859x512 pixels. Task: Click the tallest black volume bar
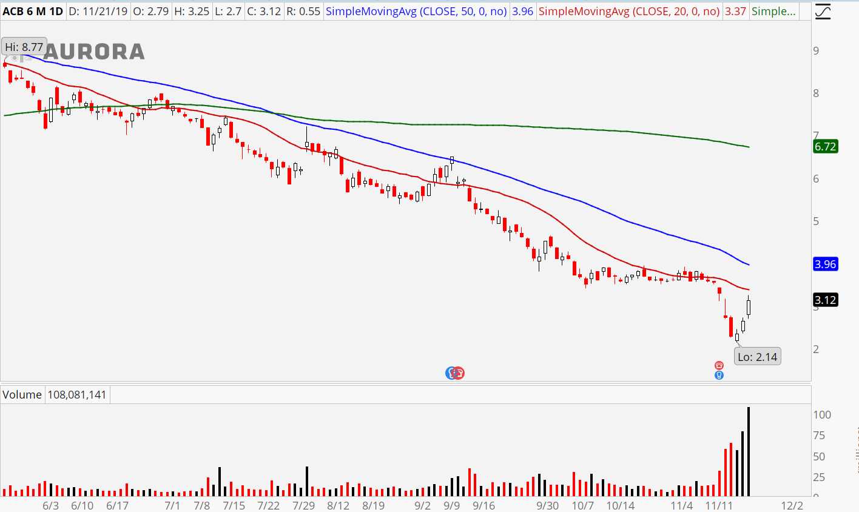pos(749,452)
